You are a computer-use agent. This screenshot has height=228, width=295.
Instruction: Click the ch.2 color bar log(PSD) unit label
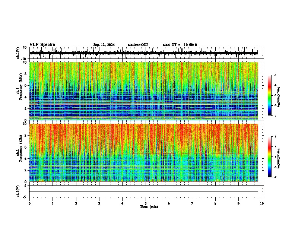point(279,158)
